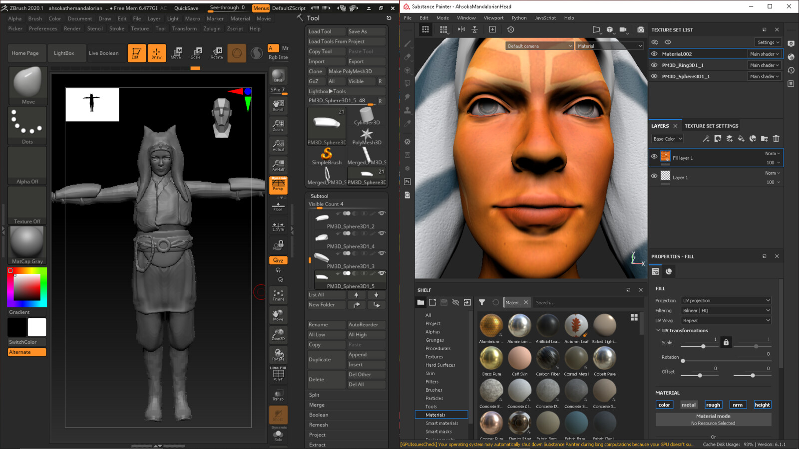Pick a color in ZBrush color square
This screenshot has height=449, width=799.
click(27, 287)
